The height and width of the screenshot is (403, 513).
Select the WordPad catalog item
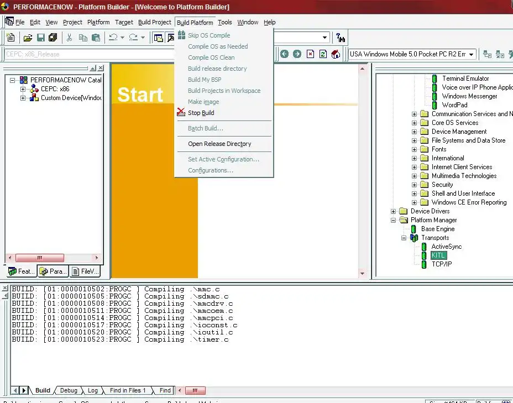pyautogui.click(x=454, y=105)
